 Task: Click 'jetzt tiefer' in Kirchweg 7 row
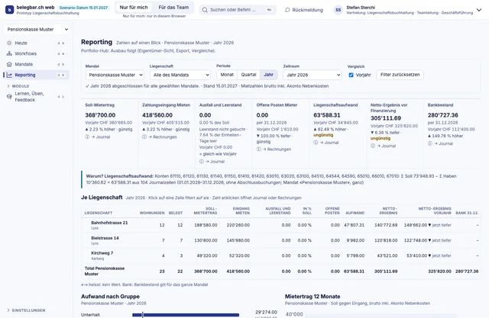[x=442, y=255]
